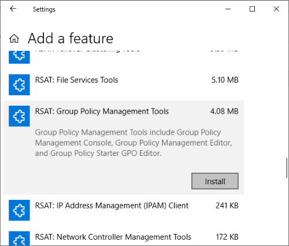Select the partially hidden top list item icon
Image resolution: width=289 pixels, height=246 pixels.
click(19, 57)
